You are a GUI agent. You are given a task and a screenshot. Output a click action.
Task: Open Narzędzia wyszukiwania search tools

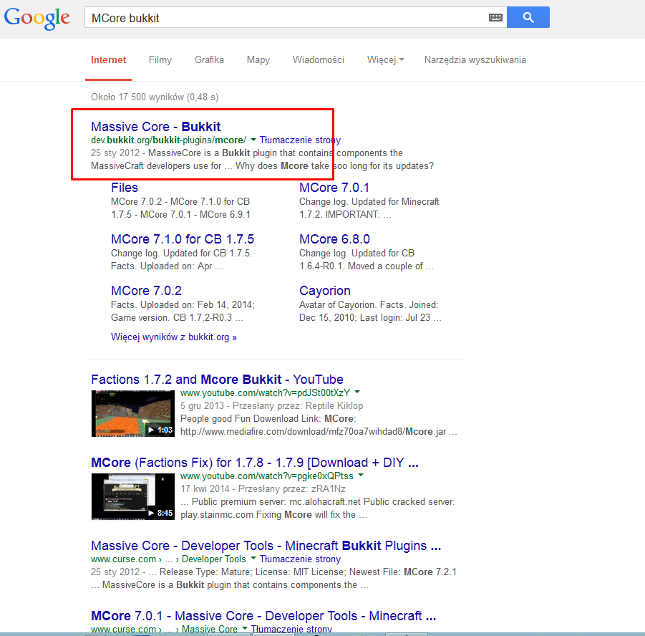[x=475, y=60]
